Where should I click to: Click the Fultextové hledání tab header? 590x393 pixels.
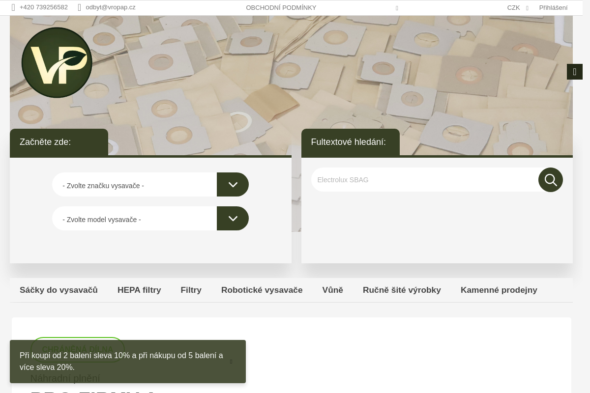click(x=351, y=142)
